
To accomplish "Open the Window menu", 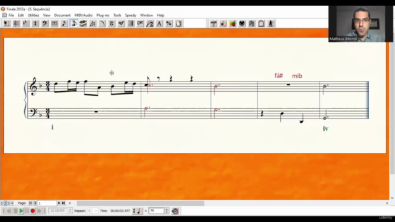I will [146, 15].
